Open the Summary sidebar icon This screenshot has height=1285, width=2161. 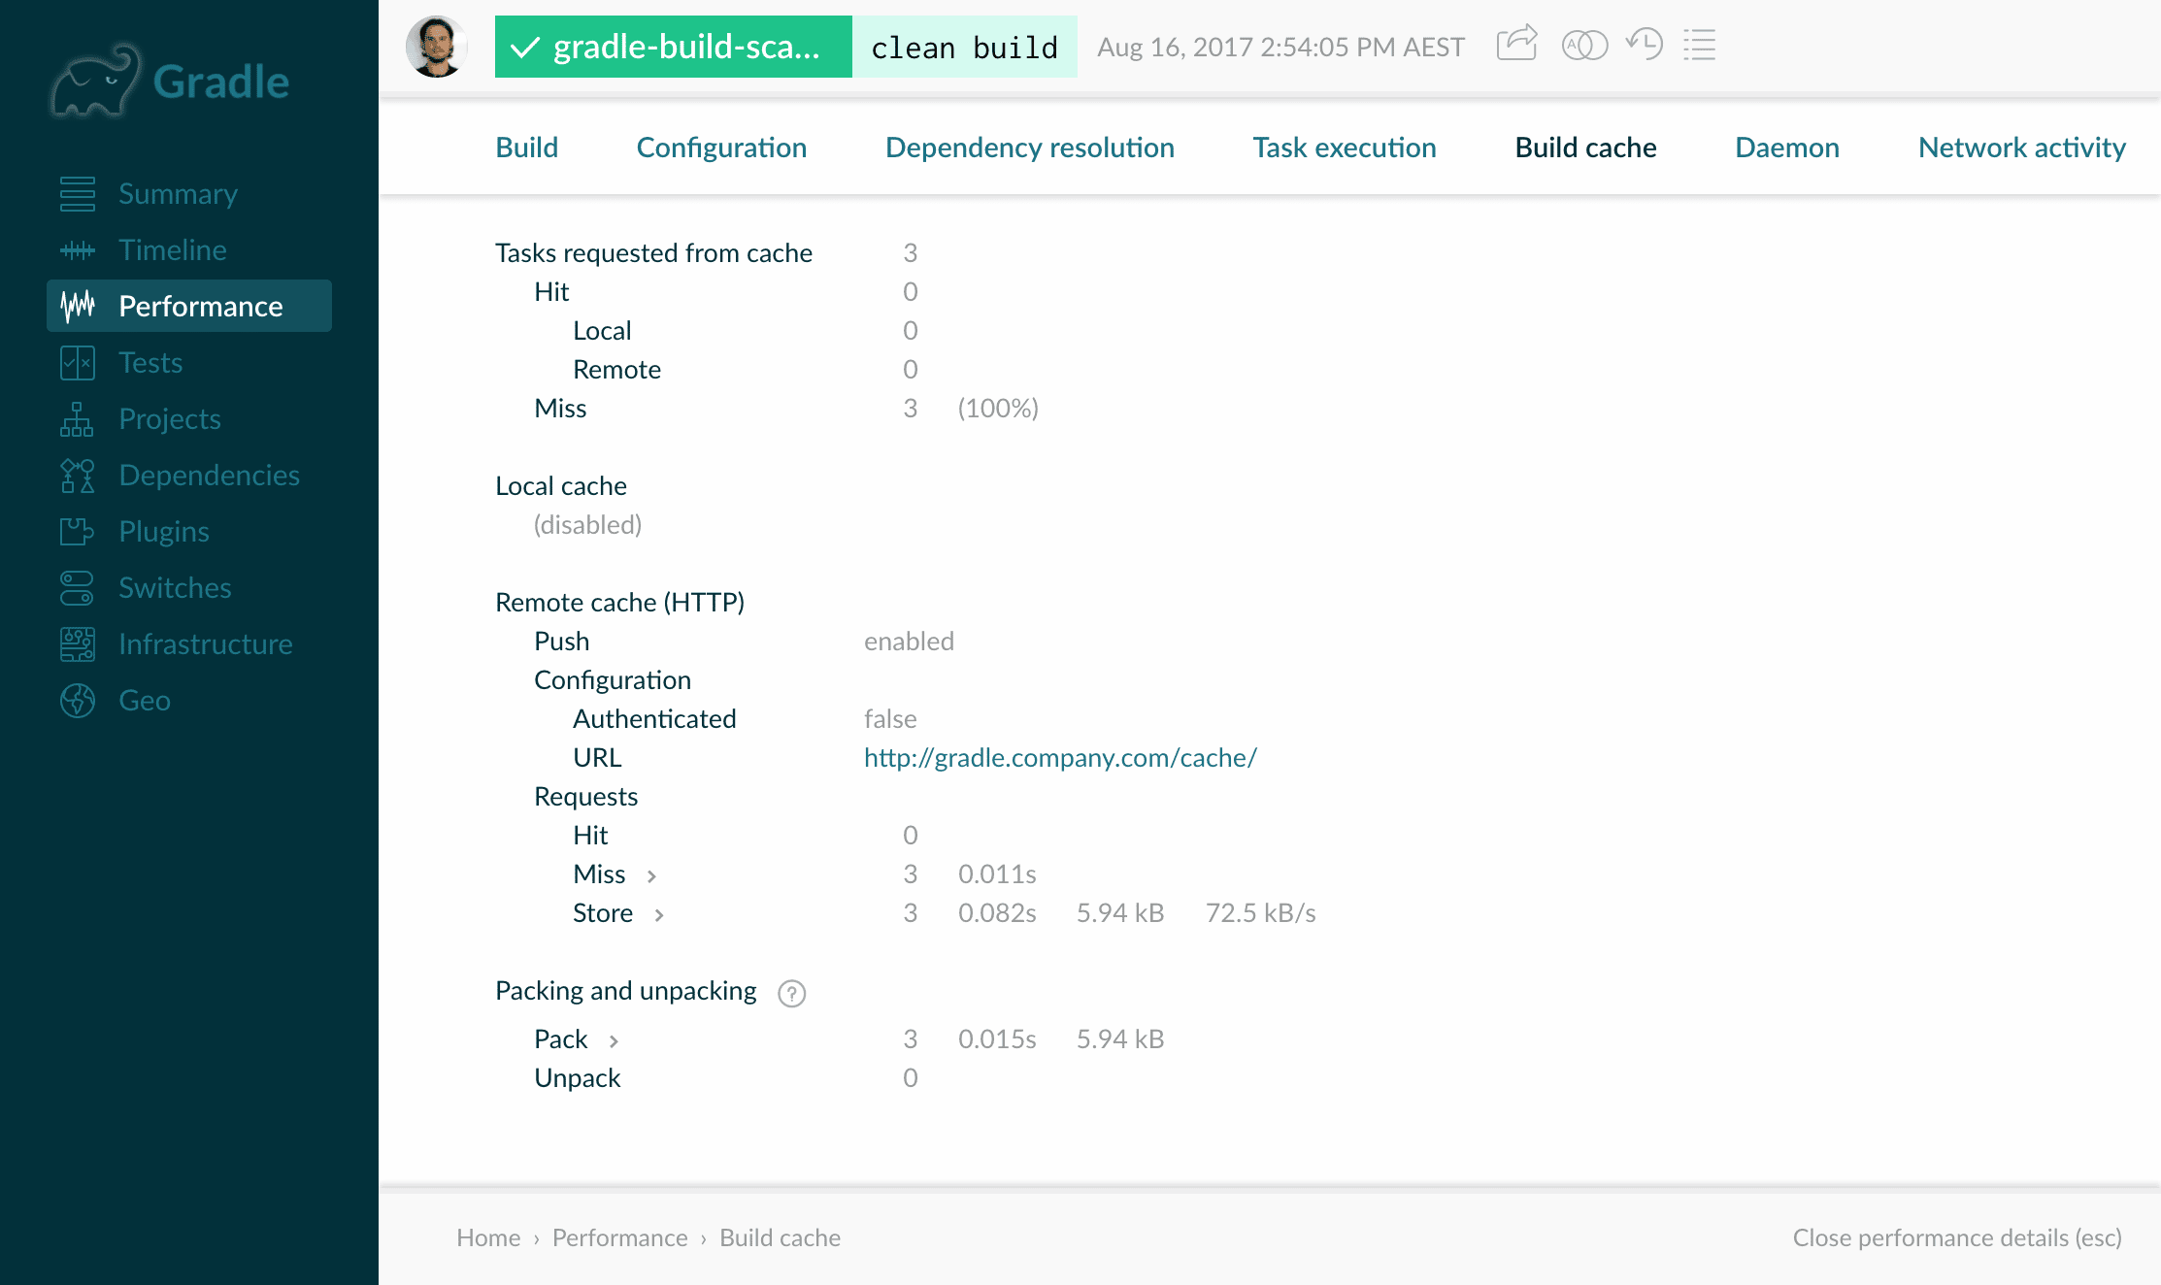click(78, 194)
